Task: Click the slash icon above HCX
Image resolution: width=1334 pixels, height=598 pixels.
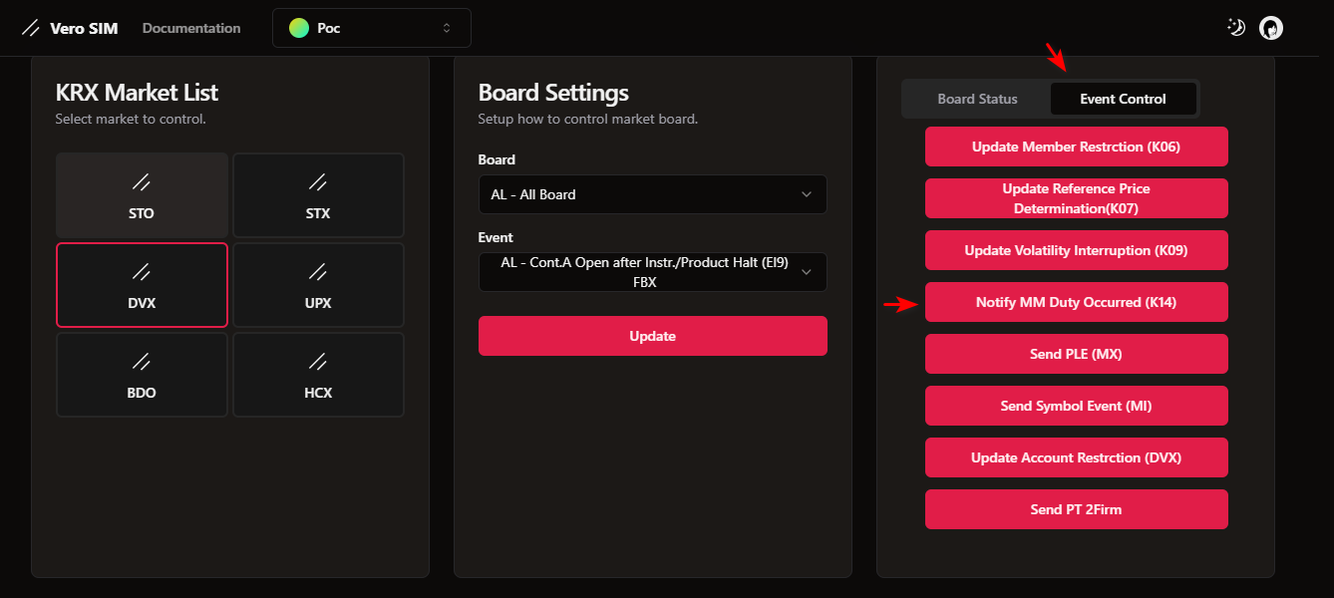Action: [x=318, y=362]
